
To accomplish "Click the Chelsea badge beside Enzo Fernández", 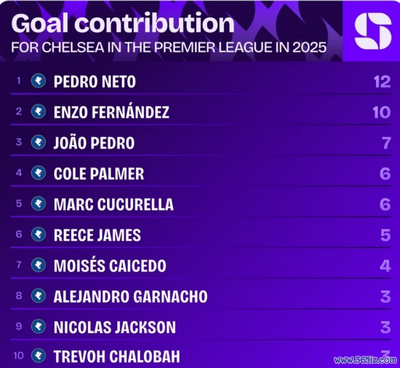I will point(38,111).
